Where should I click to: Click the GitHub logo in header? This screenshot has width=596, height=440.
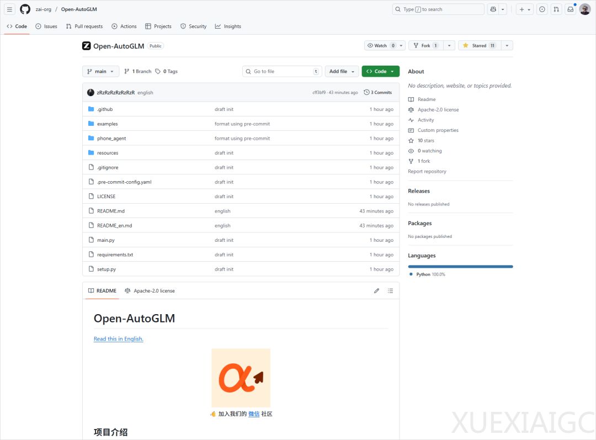pyautogui.click(x=25, y=9)
